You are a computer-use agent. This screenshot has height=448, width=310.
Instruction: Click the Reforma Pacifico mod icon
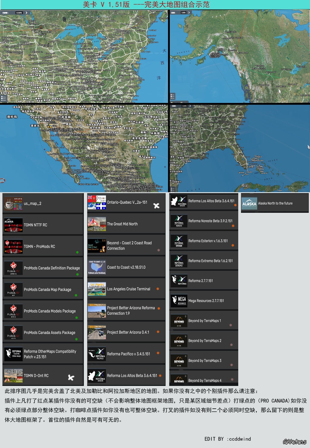[97, 354]
